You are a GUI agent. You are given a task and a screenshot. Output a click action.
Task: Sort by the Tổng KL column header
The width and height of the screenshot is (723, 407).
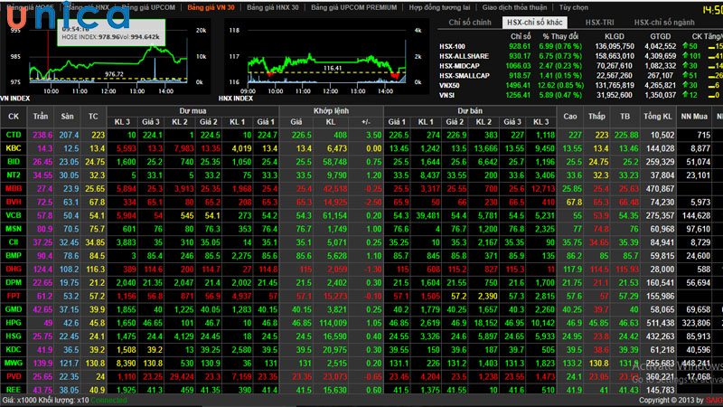coord(657,116)
